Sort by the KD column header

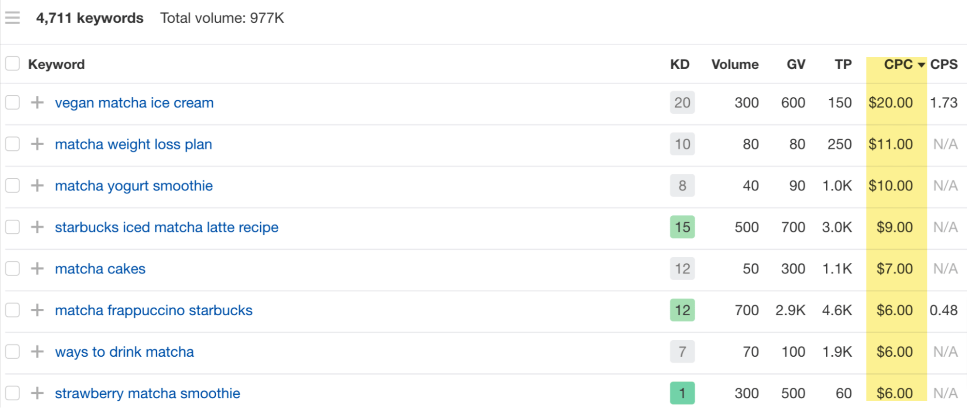(x=679, y=64)
